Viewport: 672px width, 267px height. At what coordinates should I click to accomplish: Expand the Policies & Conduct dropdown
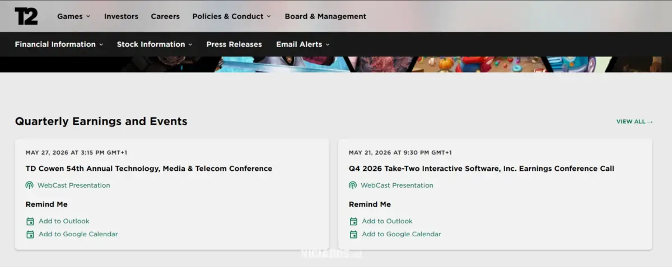pos(231,16)
